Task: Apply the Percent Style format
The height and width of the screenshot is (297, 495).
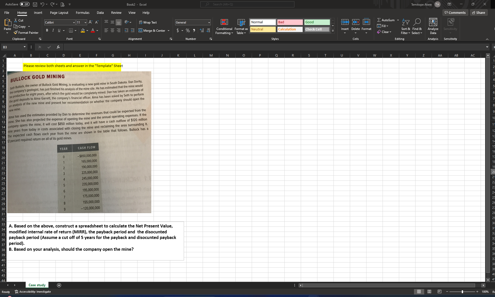Action: point(188,30)
